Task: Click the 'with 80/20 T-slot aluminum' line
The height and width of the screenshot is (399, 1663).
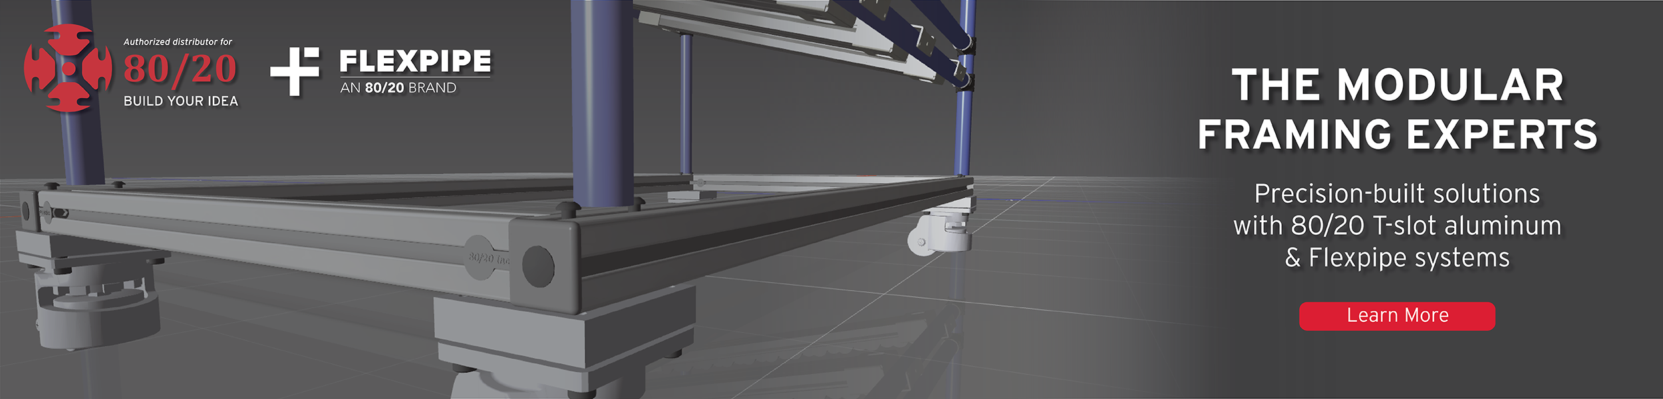Action: 1397,225
